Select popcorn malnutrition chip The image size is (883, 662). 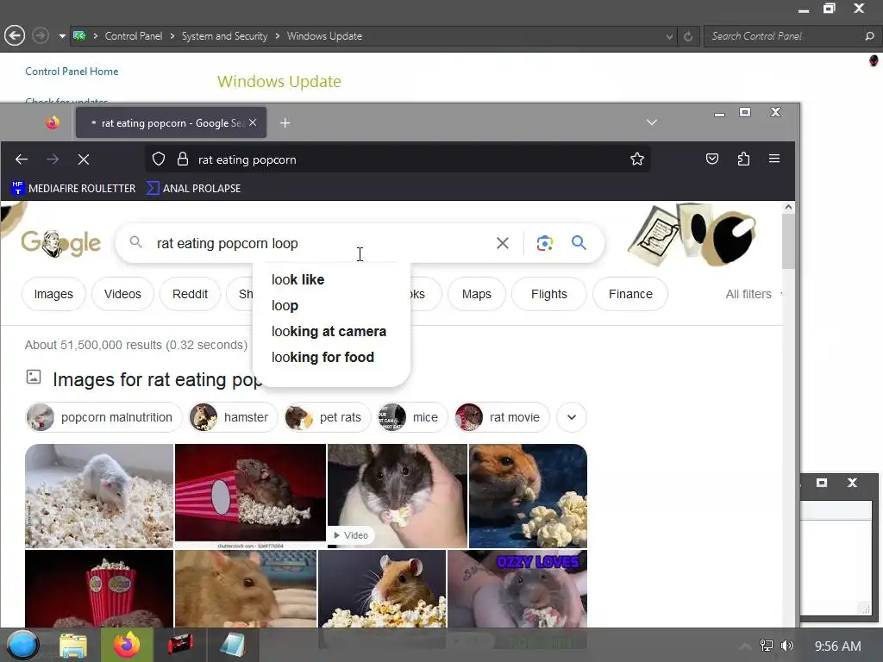click(103, 417)
